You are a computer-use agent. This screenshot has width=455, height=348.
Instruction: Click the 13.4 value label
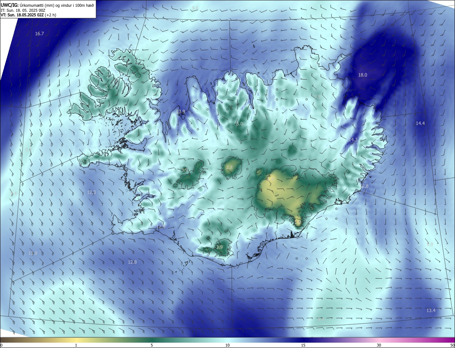[x=431, y=311]
